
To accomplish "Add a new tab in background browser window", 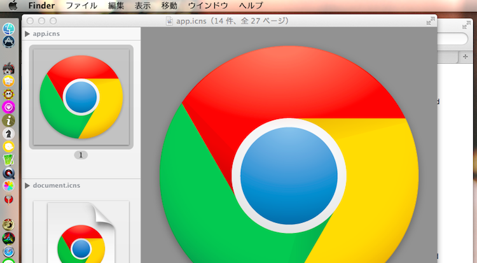I will tap(465, 57).
